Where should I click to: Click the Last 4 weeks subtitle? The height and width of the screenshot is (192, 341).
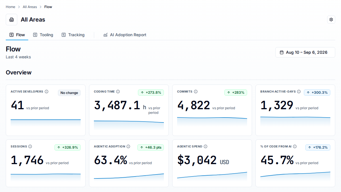coord(18,57)
